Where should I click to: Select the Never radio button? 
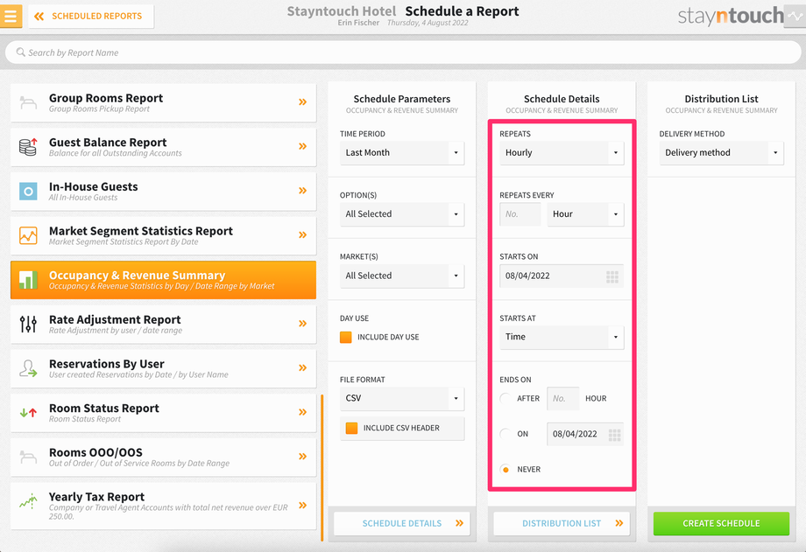pos(506,469)
